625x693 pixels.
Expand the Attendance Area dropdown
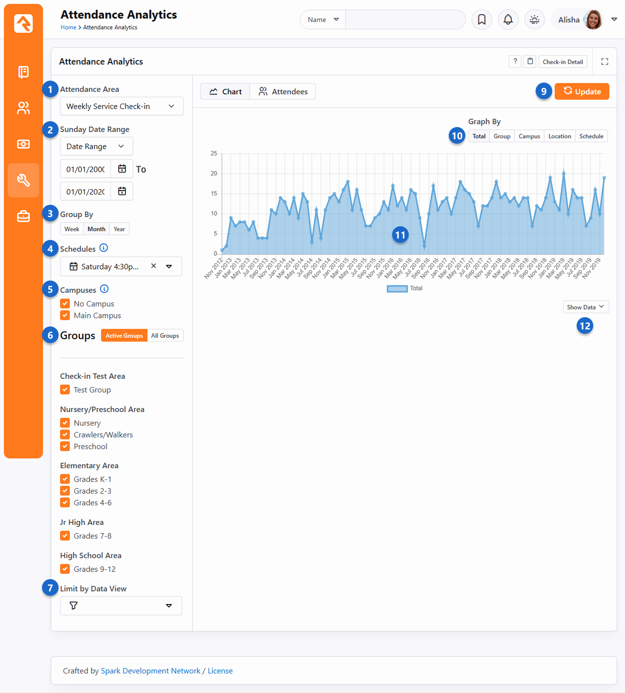pyautogui.click(x=122, y=107)
